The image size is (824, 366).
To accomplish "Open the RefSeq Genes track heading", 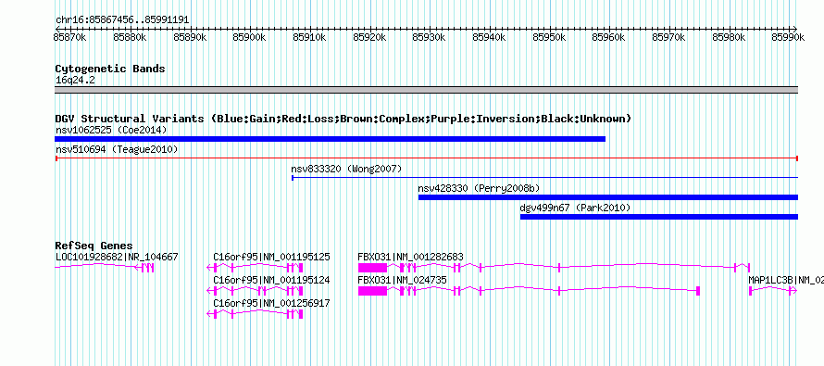I will coord(94,246).
